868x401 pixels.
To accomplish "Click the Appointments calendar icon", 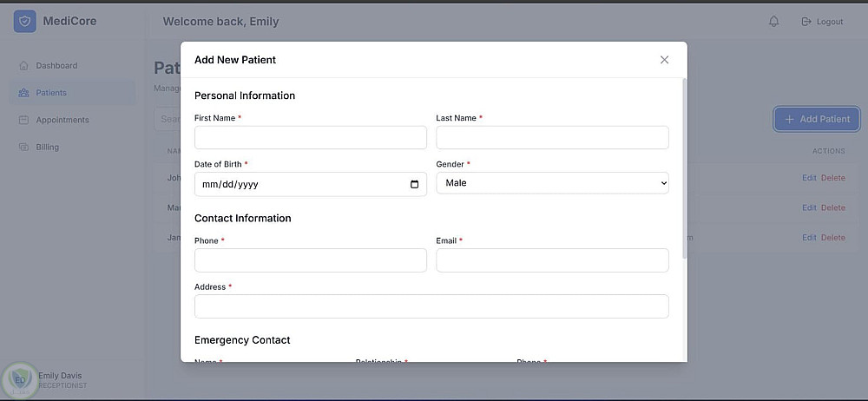I will click(23, 120).
